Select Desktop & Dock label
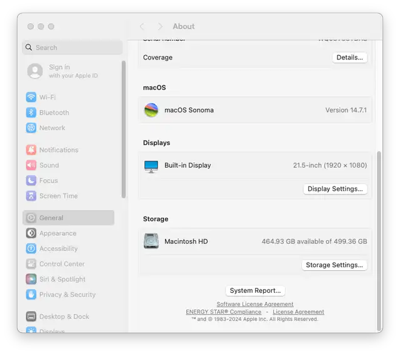Image resolution: width=400 pixels, height=354 pixels. click(64, 316)
